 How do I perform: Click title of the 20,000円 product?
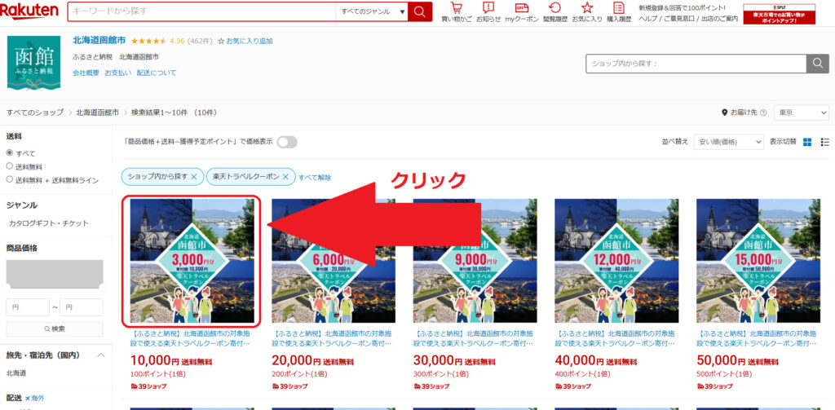332,338
